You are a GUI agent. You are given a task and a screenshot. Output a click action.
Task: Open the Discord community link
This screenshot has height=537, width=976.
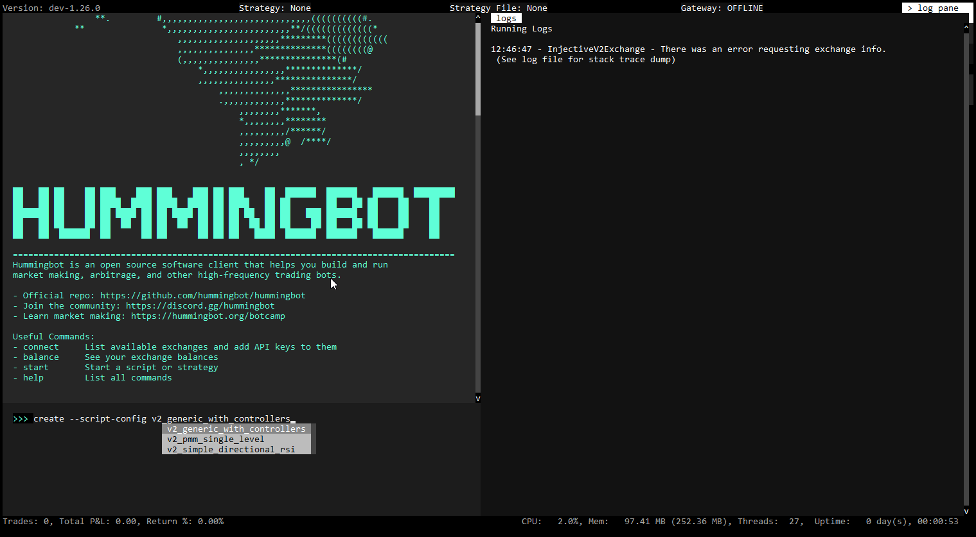pos(200,305)
